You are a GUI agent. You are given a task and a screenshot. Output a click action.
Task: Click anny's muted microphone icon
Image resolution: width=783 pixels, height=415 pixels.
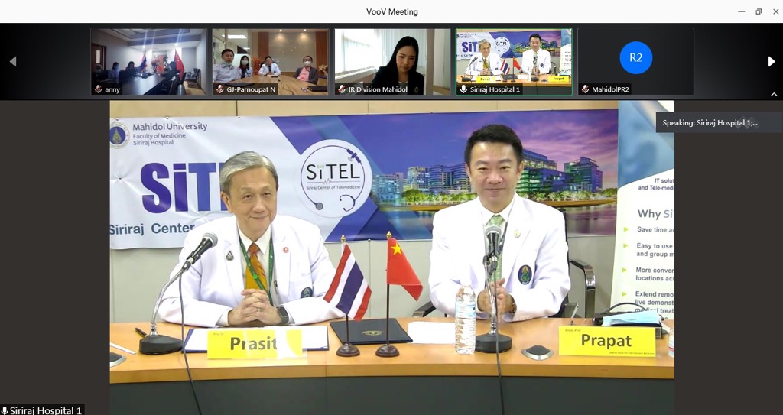coord(99,89)
